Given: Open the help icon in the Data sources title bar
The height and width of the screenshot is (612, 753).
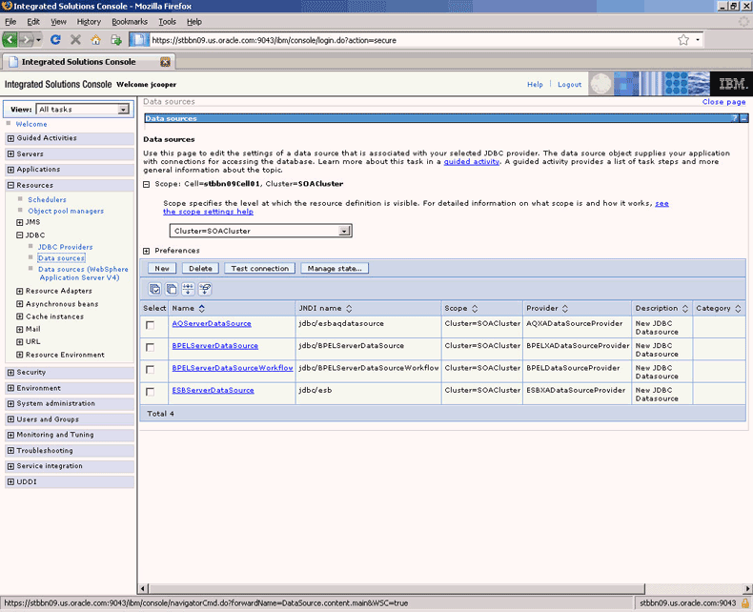Looking at the screenshot, I should pos(735,118).
